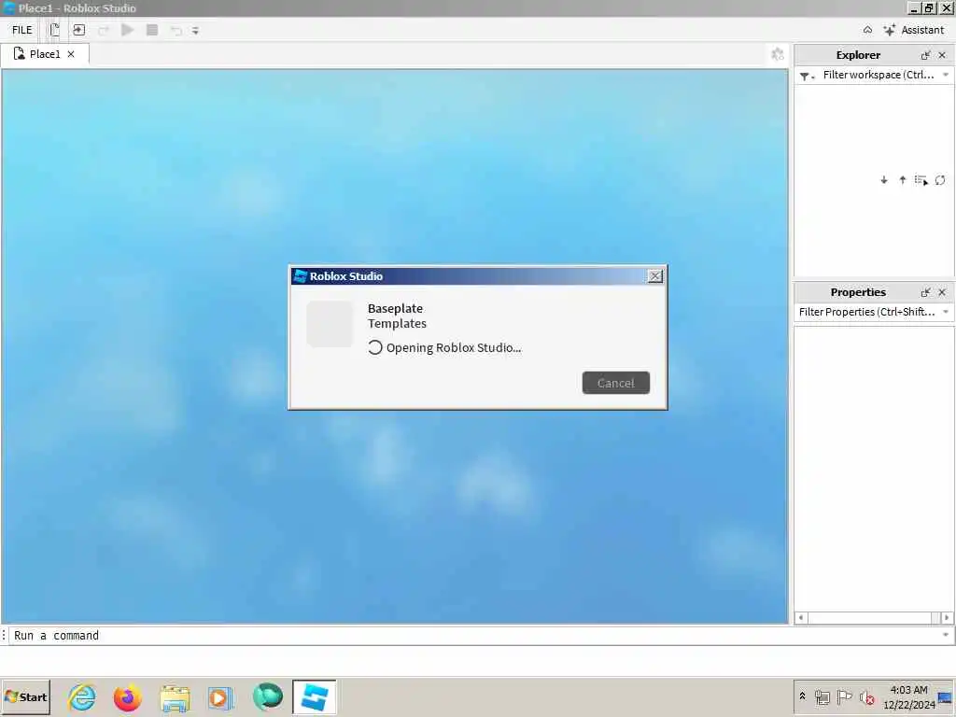
Task: Open the quick access toolbar customize arrow
Action: (196, 31)
